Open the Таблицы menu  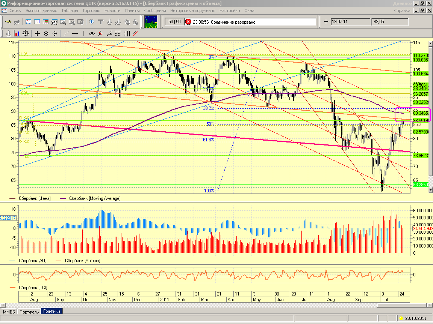click(70, 10)
